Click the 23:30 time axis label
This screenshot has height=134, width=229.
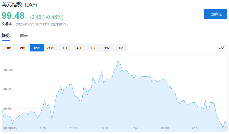pos(104,128)
